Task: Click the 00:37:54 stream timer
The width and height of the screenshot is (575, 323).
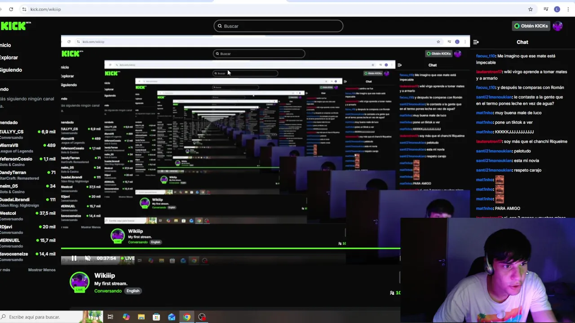Action: point(106,258)
